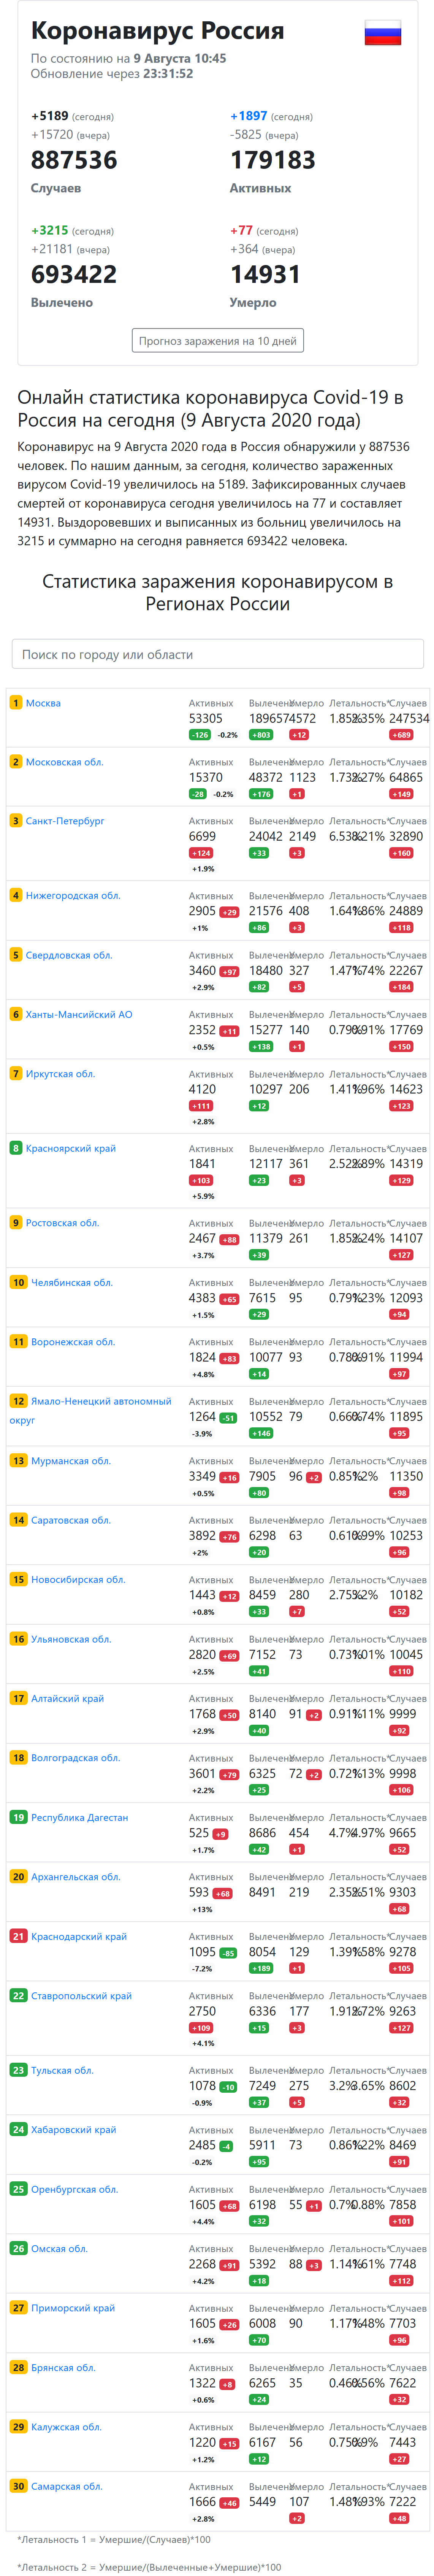Viewport: 434px width, 2576px height.
Task: Focus the city or region search field
Action: pyautogui.click(x=218, y=654)
